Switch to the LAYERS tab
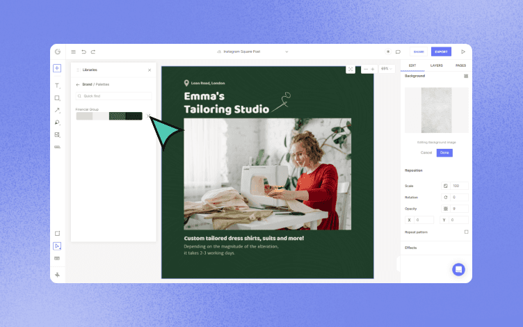 pyautogui.click(x=436, y=65)
